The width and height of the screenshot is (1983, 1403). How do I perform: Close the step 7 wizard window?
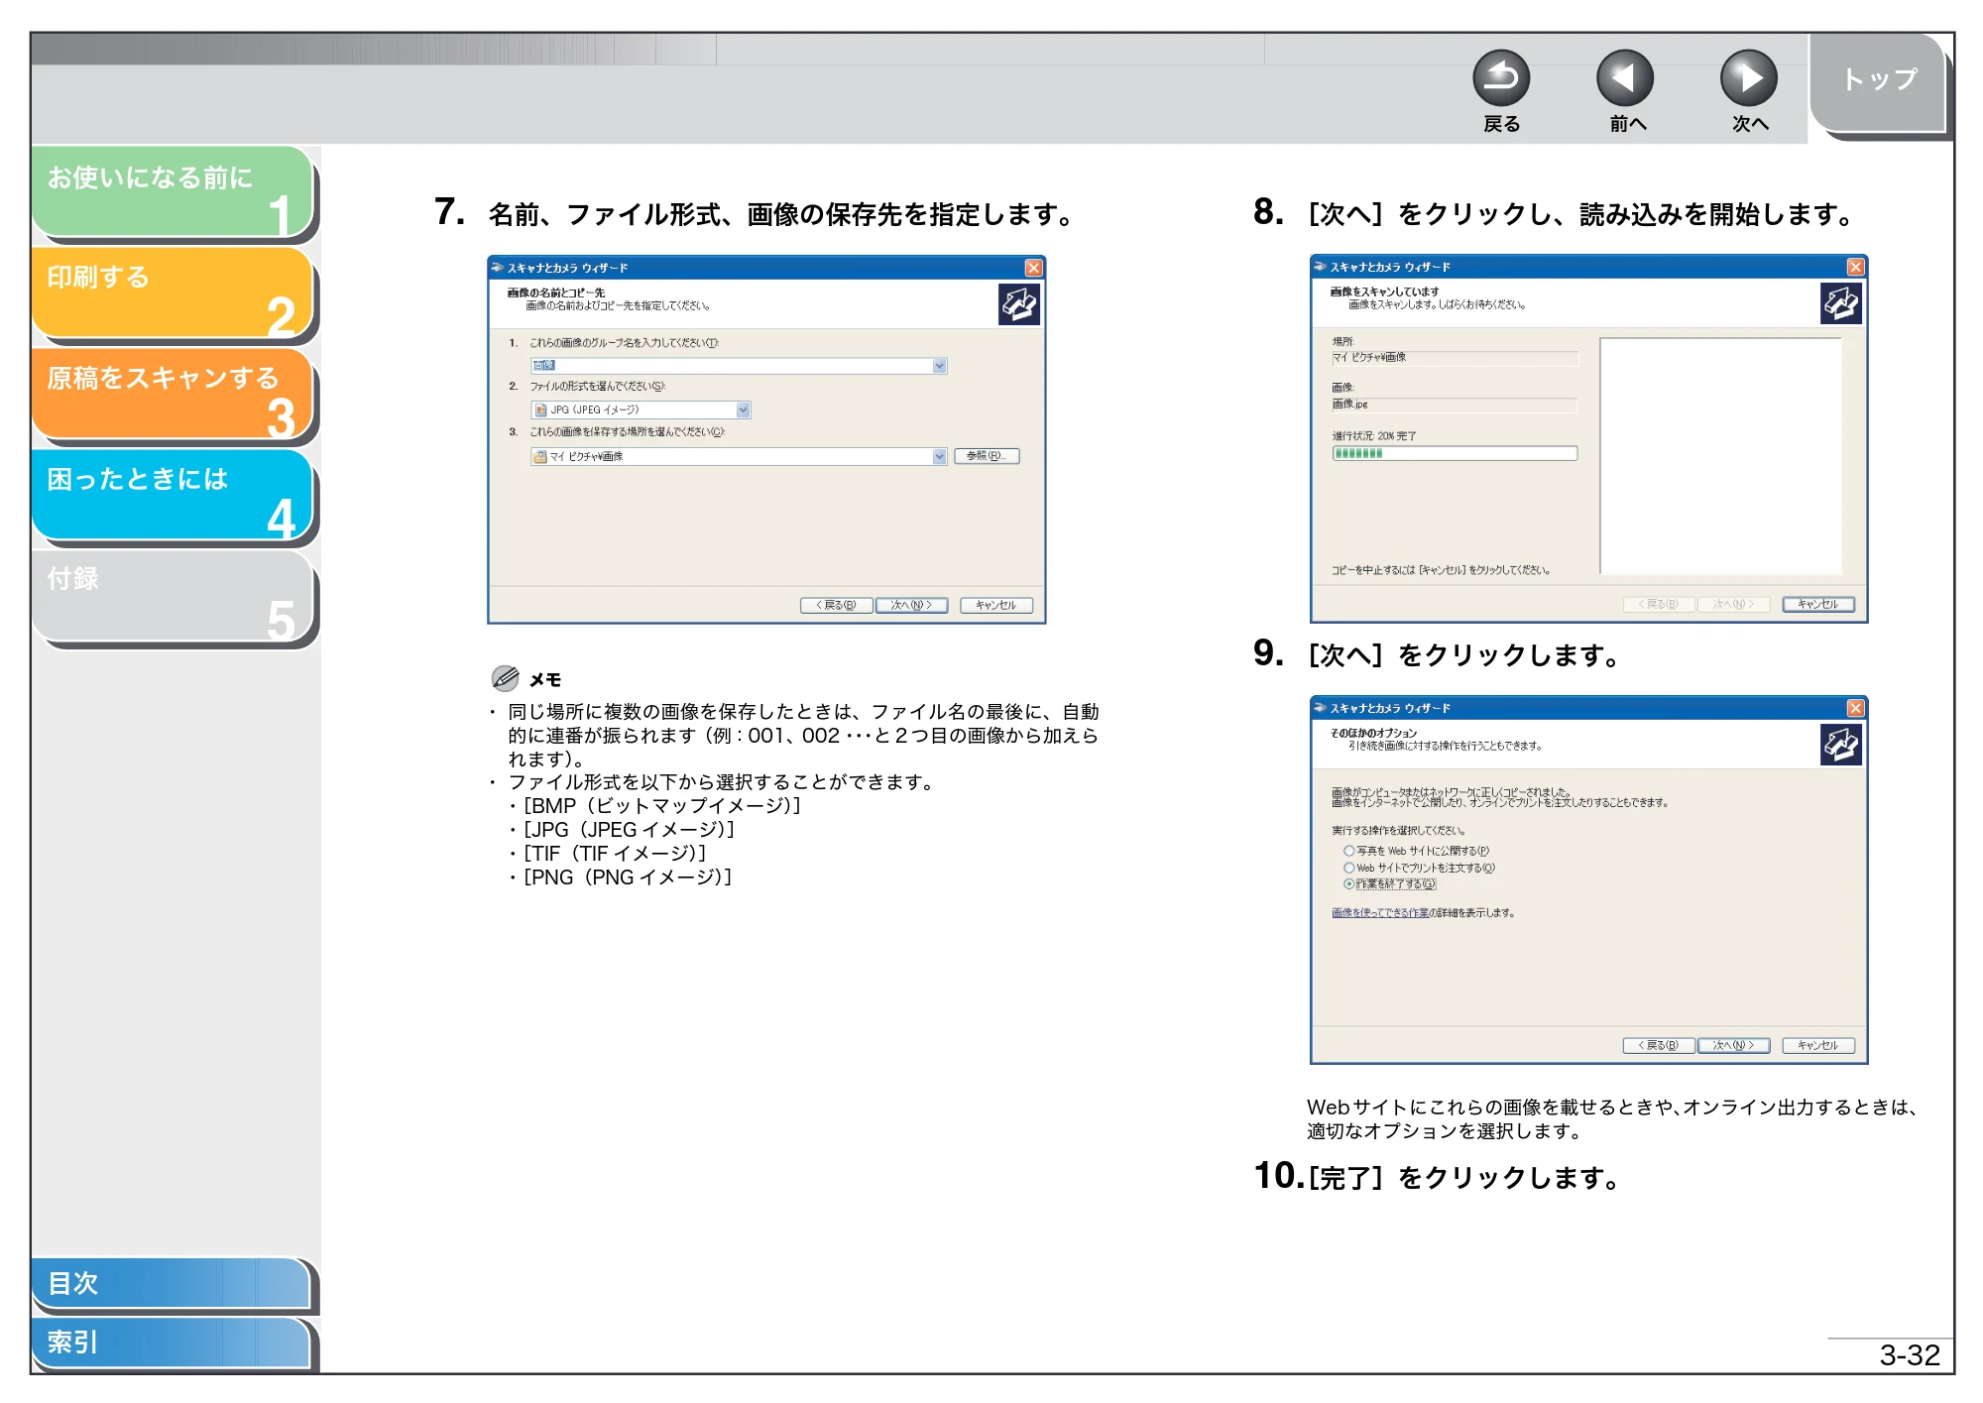tap(1033, 268)
